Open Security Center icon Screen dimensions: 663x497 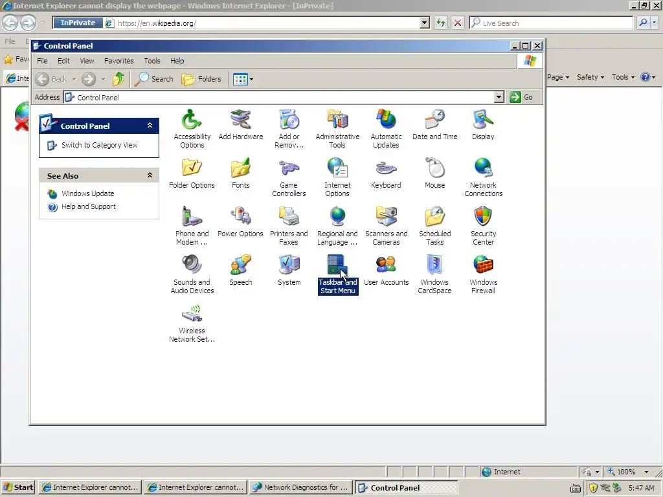(x=483, y=226)
